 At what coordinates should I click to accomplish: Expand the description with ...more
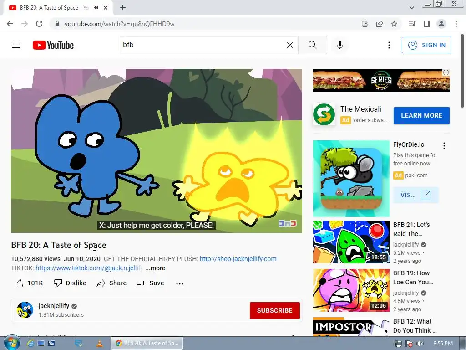(155, 268)
